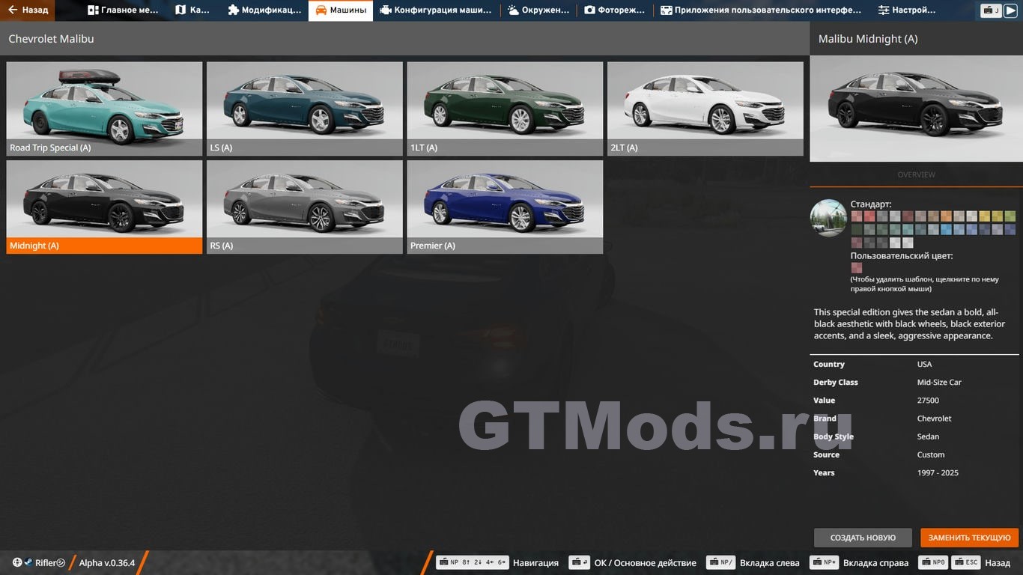Open the Конфигурация машины engine tab
1023x575 pixels.
(x=436, y=10)
